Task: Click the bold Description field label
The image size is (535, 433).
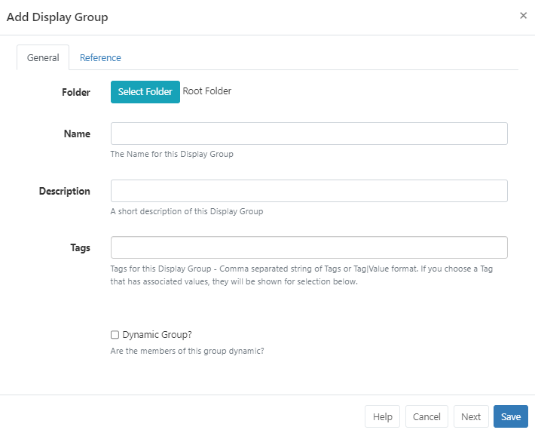Action: click(x=65, y=191)
